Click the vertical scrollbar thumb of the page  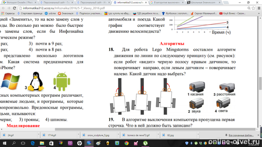260,83
